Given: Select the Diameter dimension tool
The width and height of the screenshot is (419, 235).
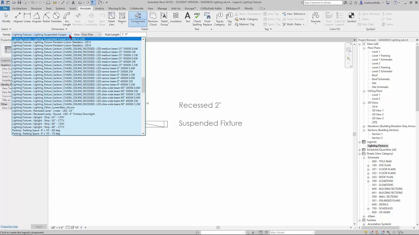Looking at the screenshot, I should click(56, 18).
